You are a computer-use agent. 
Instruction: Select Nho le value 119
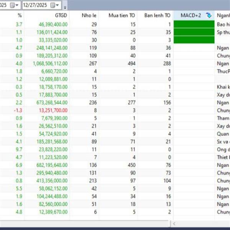tap(93, 48)
